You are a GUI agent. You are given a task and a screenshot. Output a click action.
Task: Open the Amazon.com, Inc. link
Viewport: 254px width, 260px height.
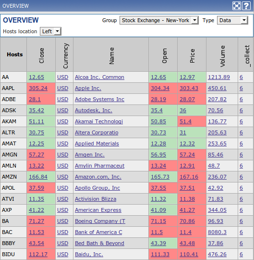click(x=98, y=177)
